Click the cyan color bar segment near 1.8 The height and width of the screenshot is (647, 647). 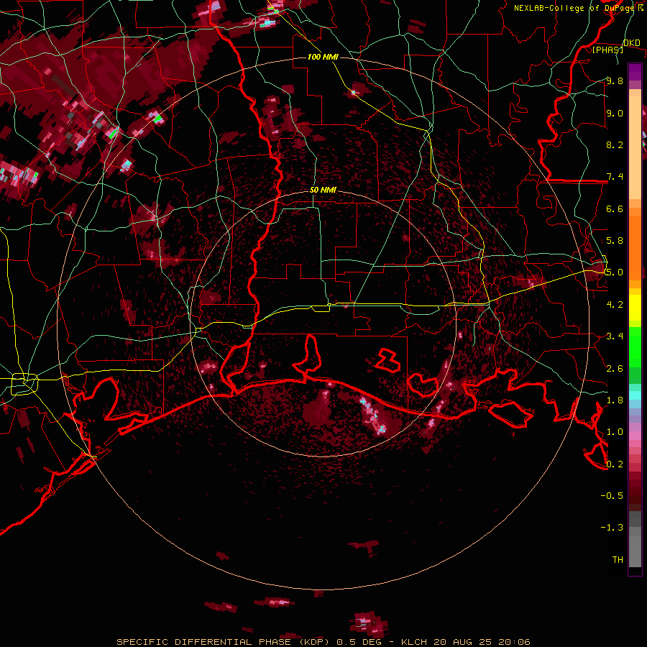[635, 395]
